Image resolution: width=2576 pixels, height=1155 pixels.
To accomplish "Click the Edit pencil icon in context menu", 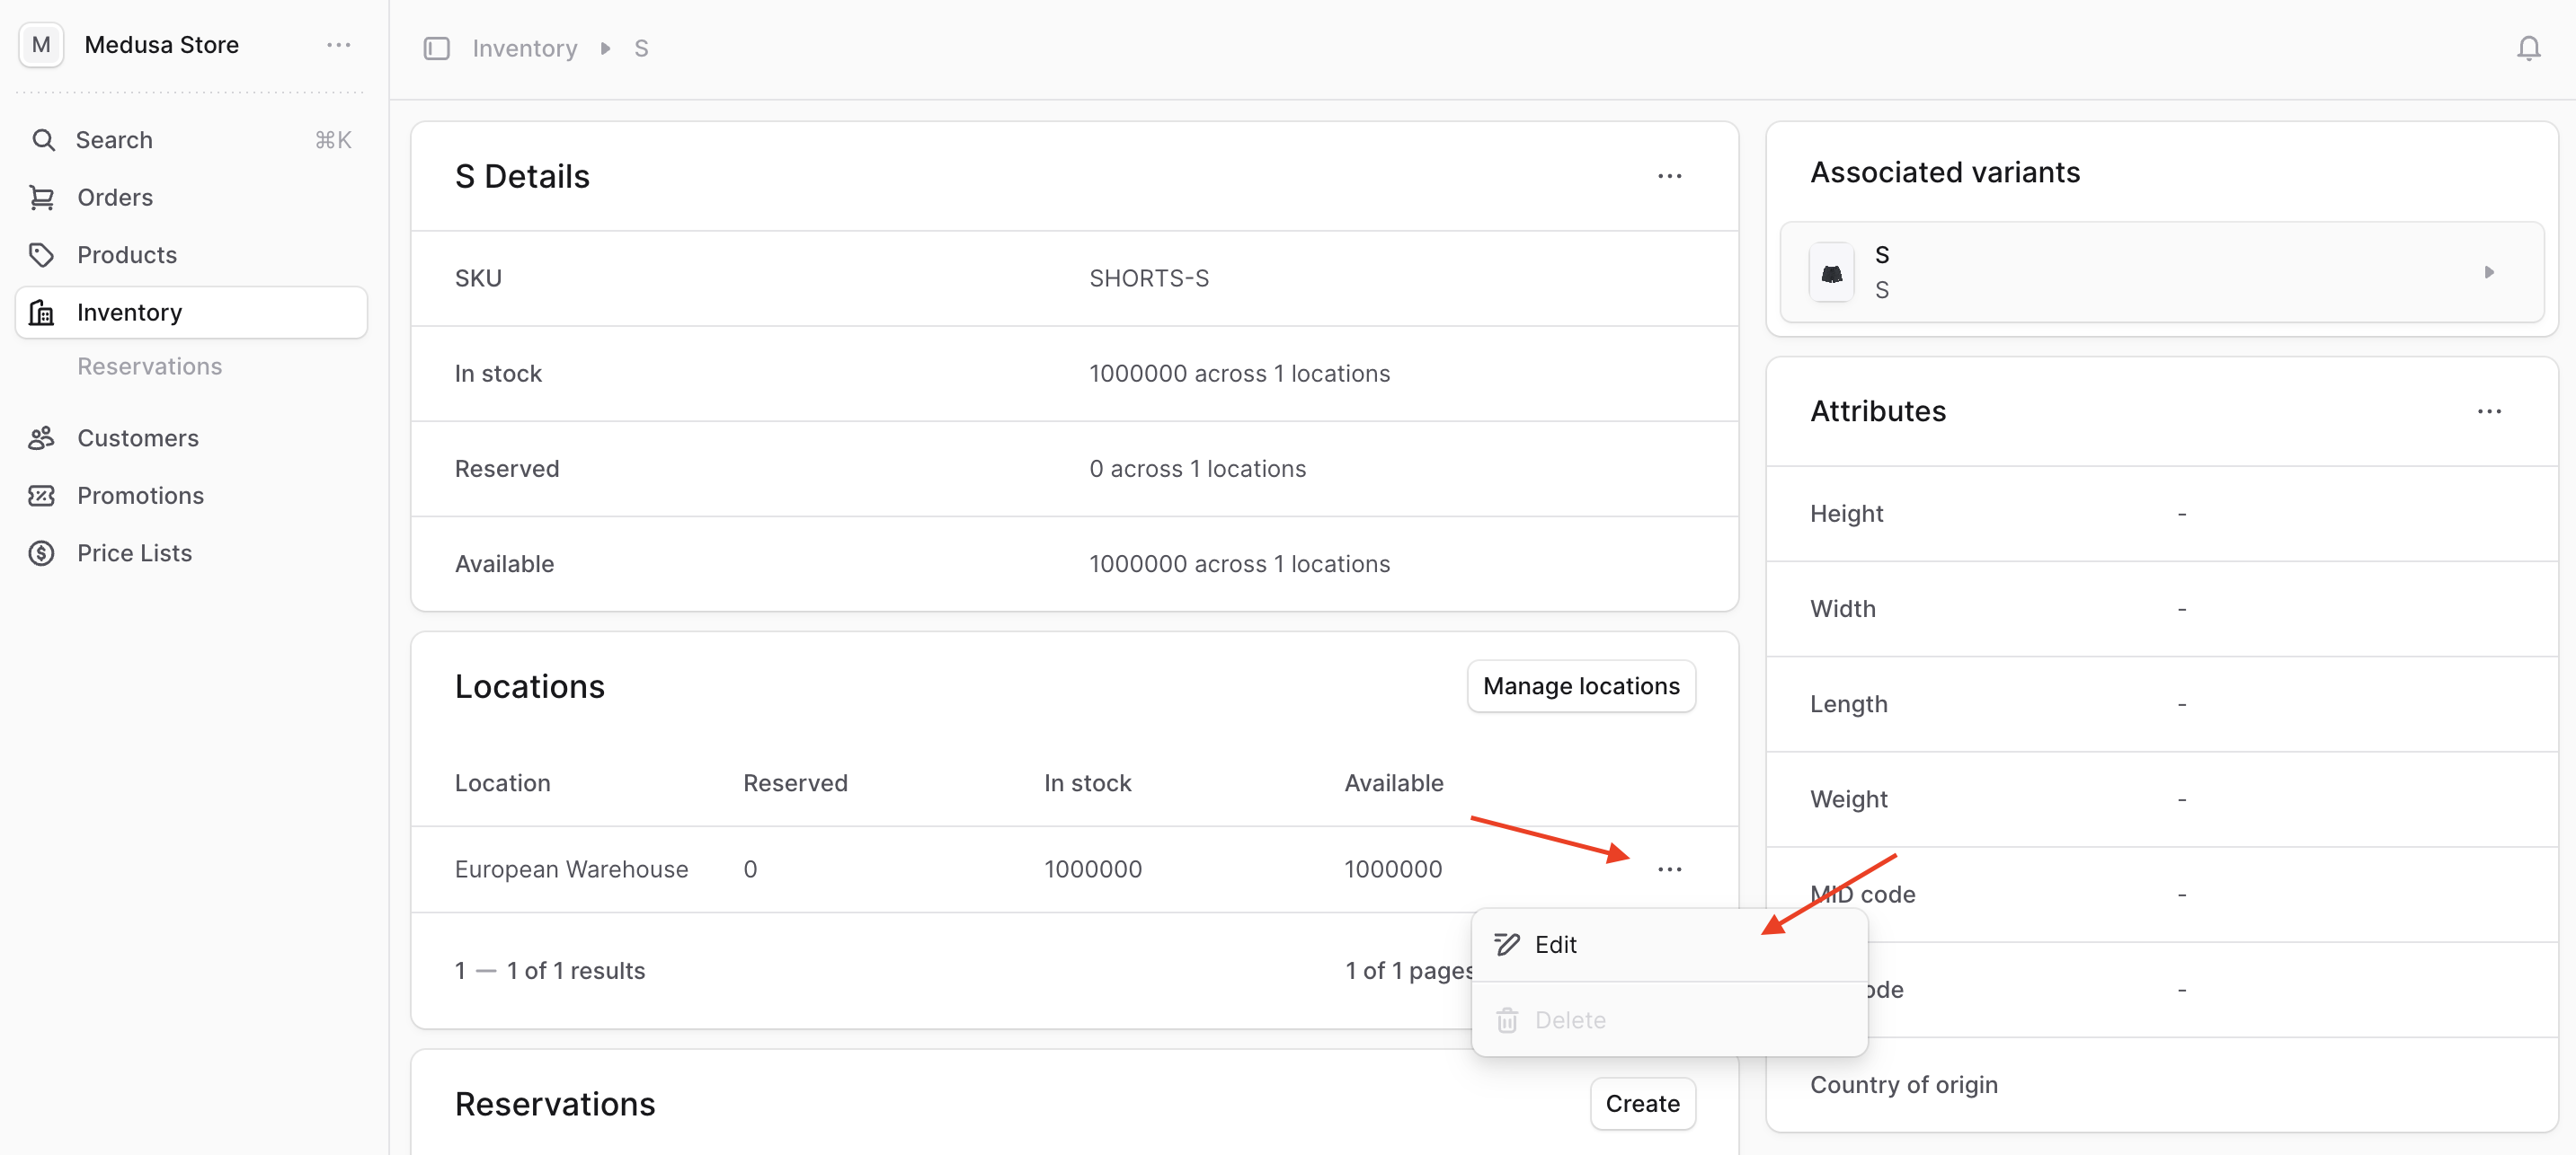I will click(1506, 943).
